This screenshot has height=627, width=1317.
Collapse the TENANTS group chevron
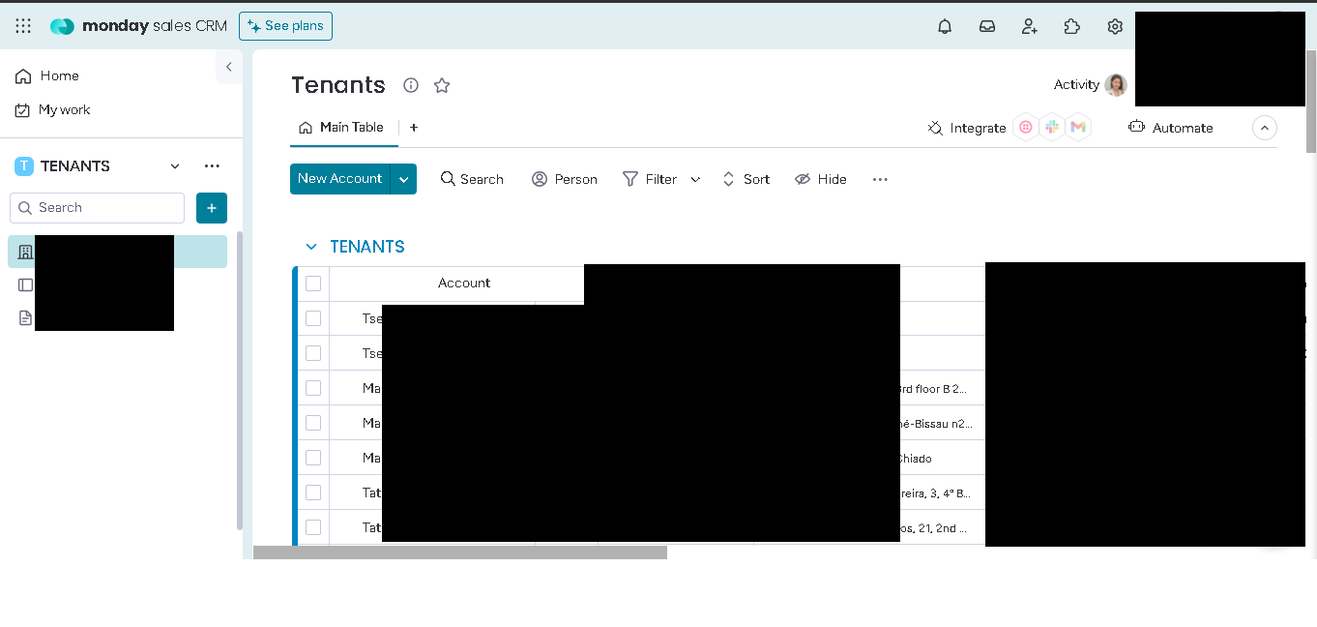pos(311,247)
